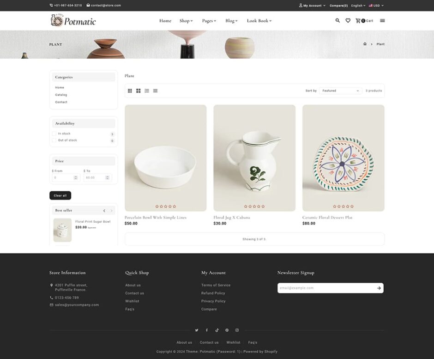The image size is (434, 359).
Task: Open the Look Book menu
Action: point(259,21)
